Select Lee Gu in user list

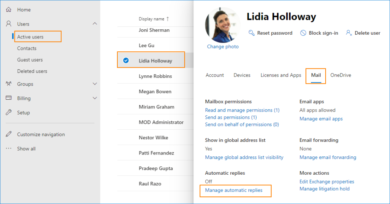146,45
